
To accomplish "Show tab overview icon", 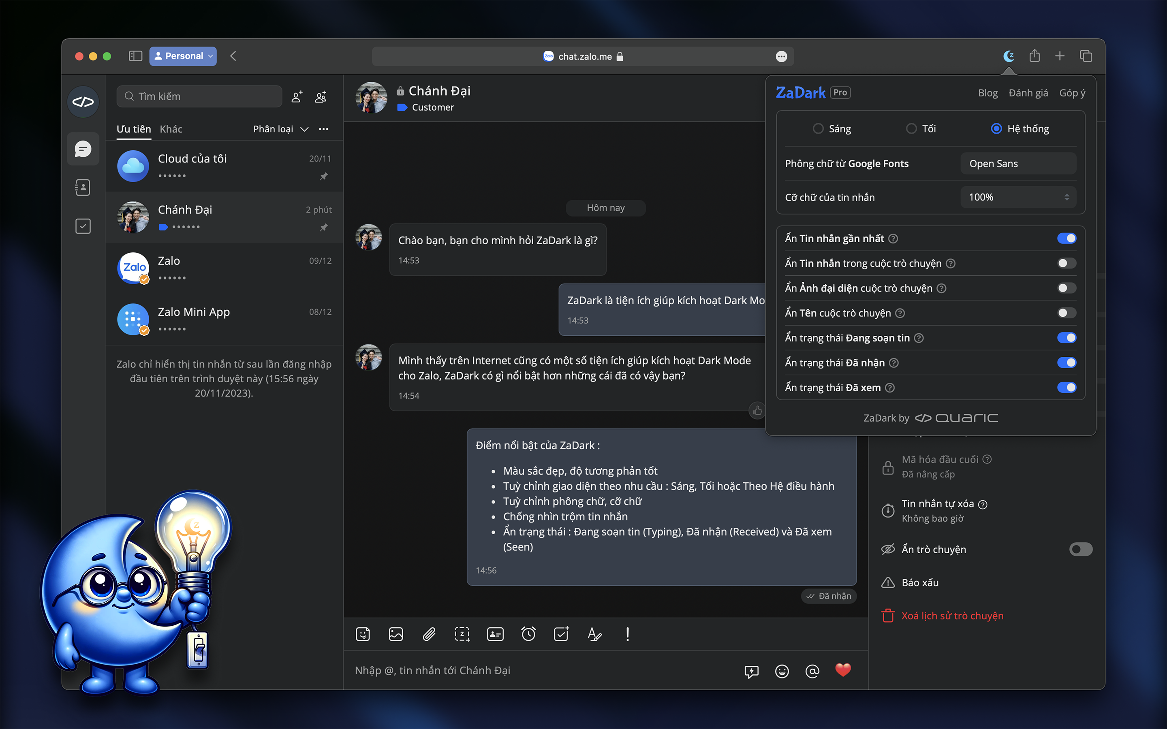I will point(1086,56).
